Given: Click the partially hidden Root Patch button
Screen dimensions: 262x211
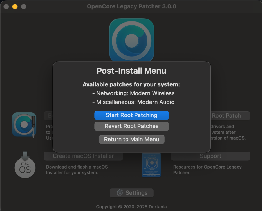Looking at the screenshot, I should tap(230, 116).
